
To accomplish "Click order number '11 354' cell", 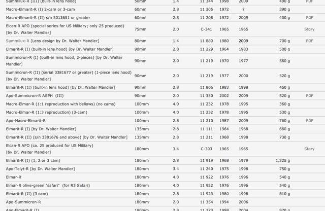I will tap(206, 202).
